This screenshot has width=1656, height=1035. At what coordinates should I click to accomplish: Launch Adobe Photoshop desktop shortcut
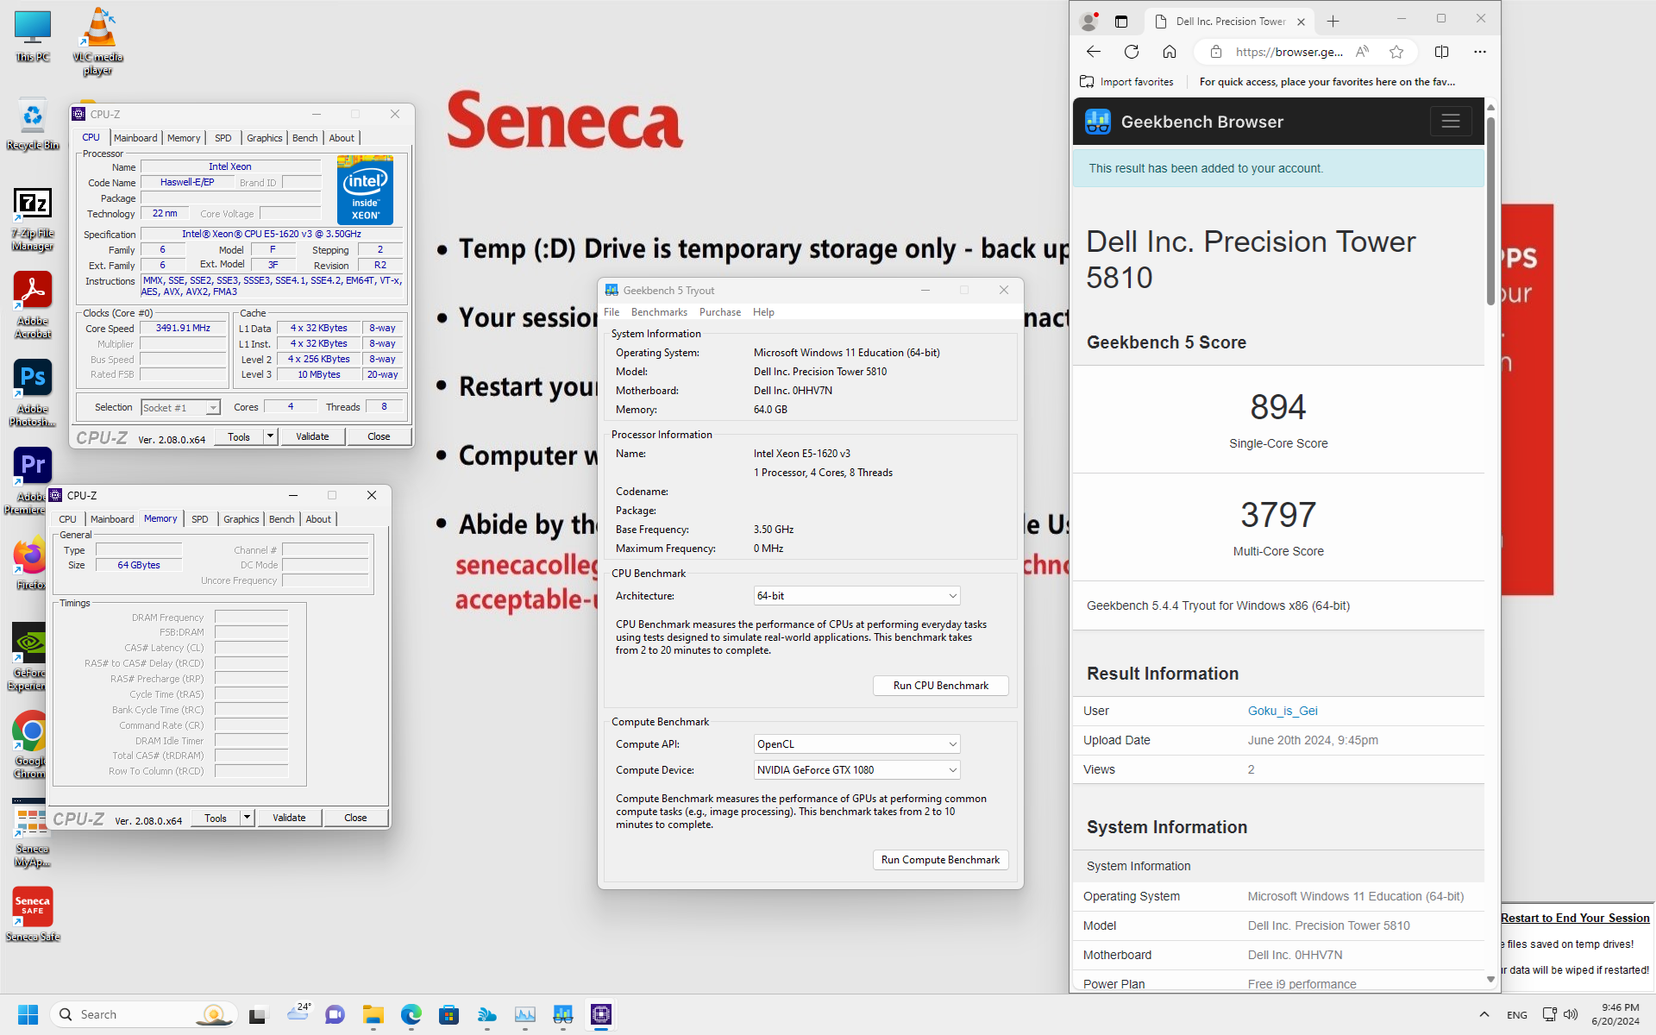pos(33,393)
